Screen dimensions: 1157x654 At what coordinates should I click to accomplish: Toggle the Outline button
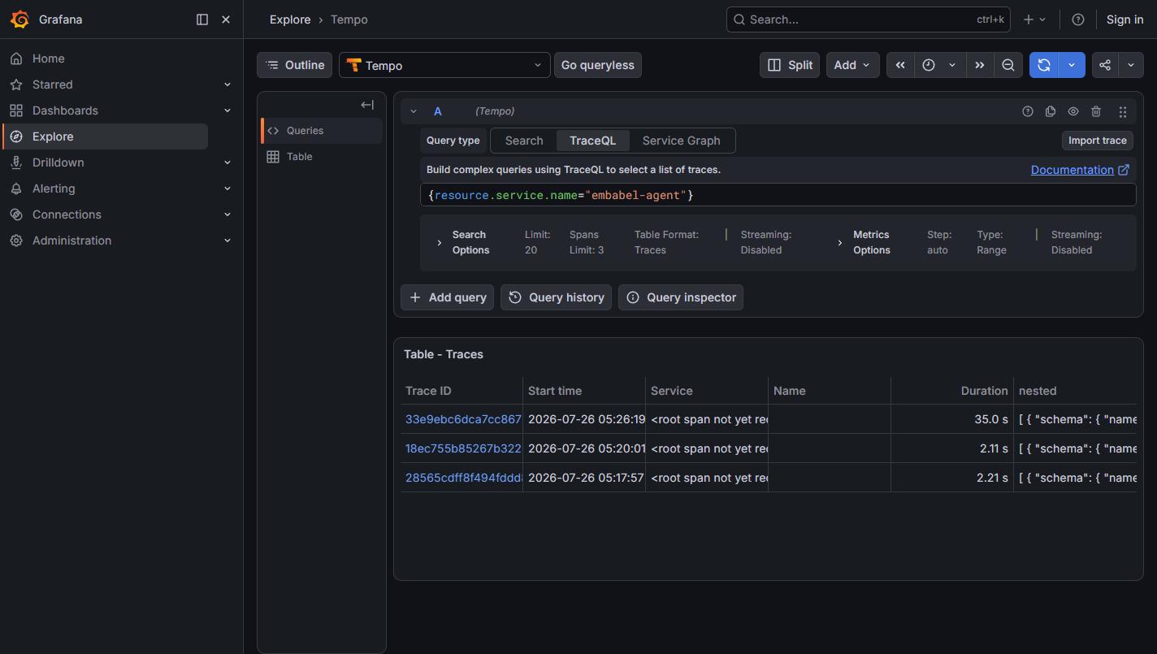click(295, 65)
